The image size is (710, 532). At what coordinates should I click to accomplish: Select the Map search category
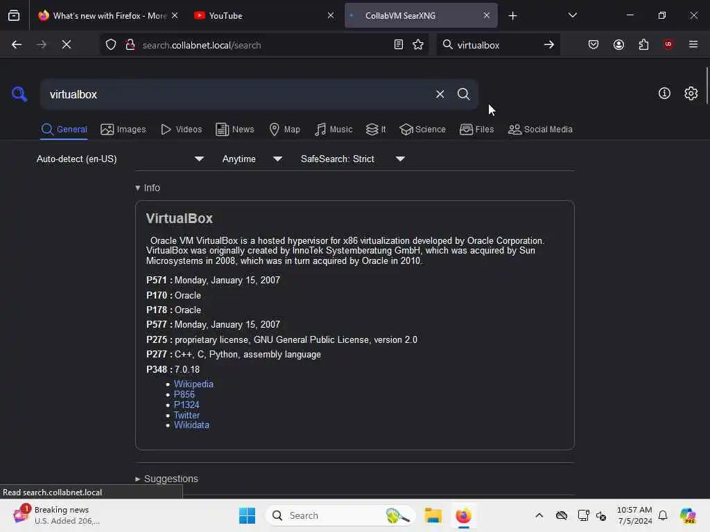284,130
